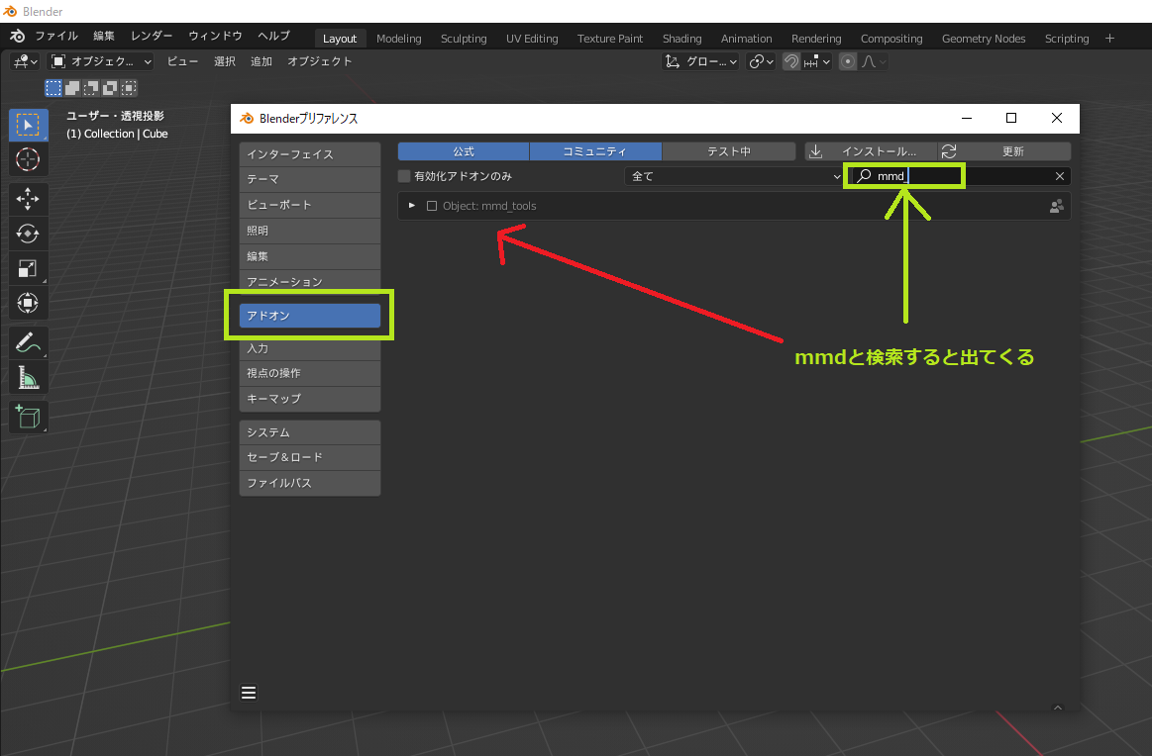This screenshot has height=756, width=1152.
Task: Select the Transform tool
Action: [x=28, y=303]
